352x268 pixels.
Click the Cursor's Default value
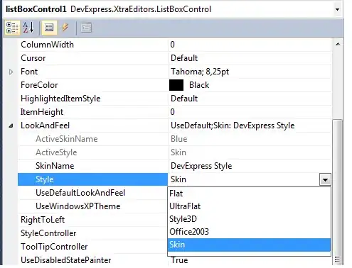tap(184, 58)
